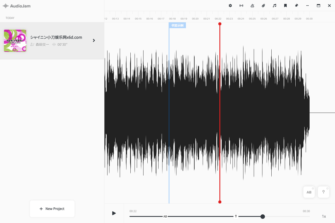Open the playback speed 1x selector
The width and height of the screenshot is (335, 223).
pyautogui.click(x=324, y=216)
